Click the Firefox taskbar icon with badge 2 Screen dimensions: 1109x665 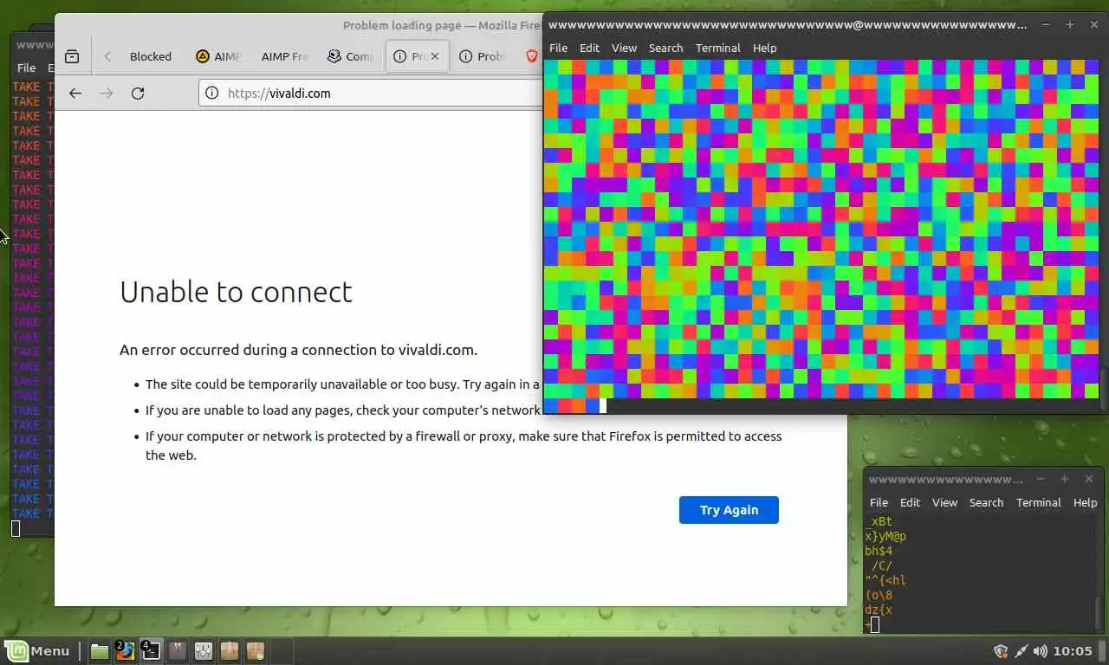pyautogui.click(x=126, y=650)
